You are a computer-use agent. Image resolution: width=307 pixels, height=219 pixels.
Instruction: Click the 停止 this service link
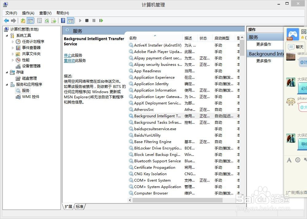(x=68, y=55)
